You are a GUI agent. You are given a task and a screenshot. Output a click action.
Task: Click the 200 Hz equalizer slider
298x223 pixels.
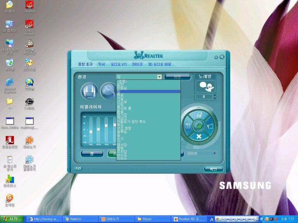coord(98,130)
